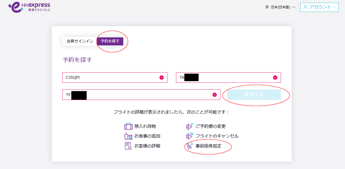Screen dimensions: 345x169
Task: Click the flight cancellation airplane icon
Action: click(189, 136)
